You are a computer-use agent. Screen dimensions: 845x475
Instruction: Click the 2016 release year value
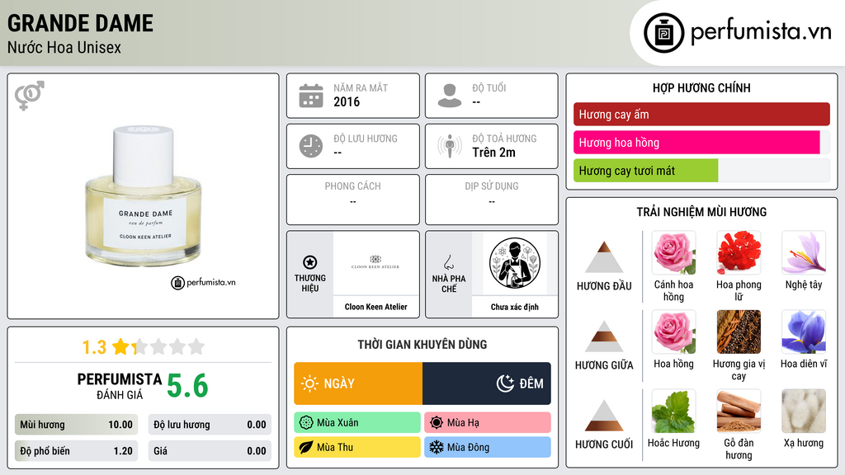[x=347, y=101]
